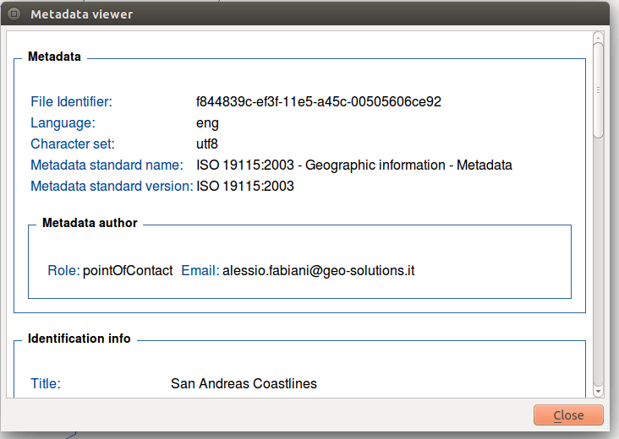Click the File Identifier label
The width and height of the screenshot is (619, 439).
pyautogui.click(x=71, y=101)
